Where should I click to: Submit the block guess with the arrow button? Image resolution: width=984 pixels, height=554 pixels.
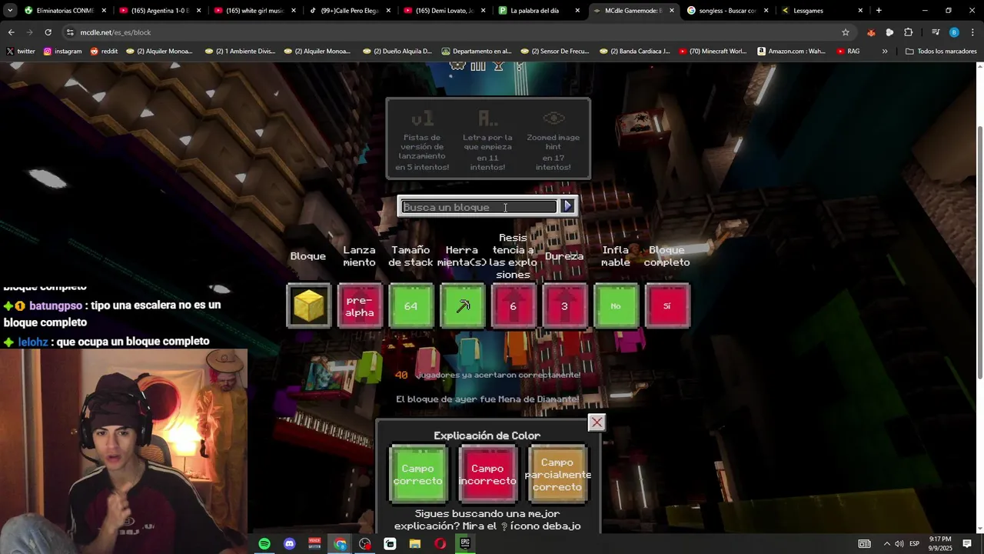(x=567, y=206)
